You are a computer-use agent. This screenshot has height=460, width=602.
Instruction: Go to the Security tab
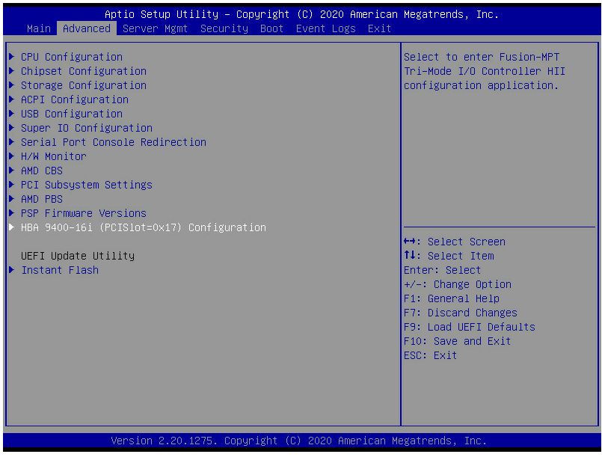[224, 28]
